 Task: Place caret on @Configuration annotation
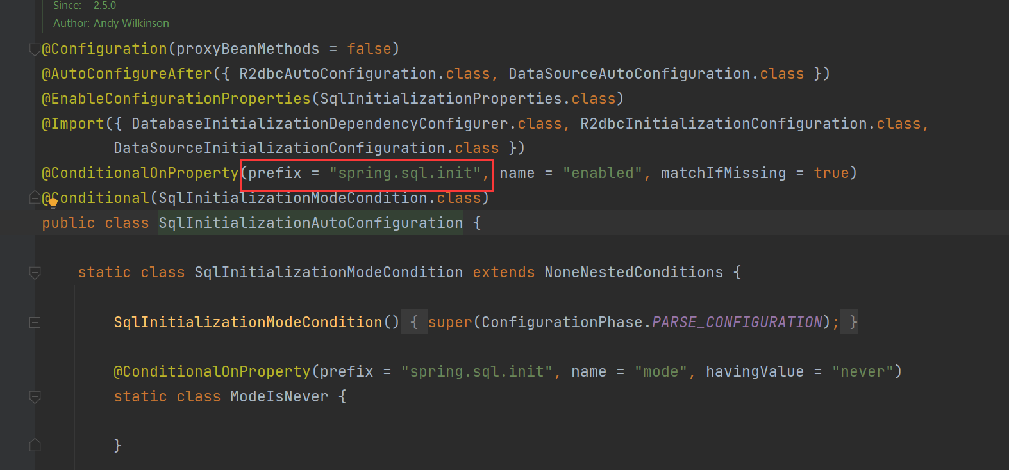coord(104,49)
